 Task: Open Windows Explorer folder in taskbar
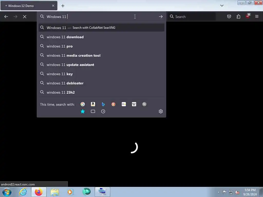55,192
